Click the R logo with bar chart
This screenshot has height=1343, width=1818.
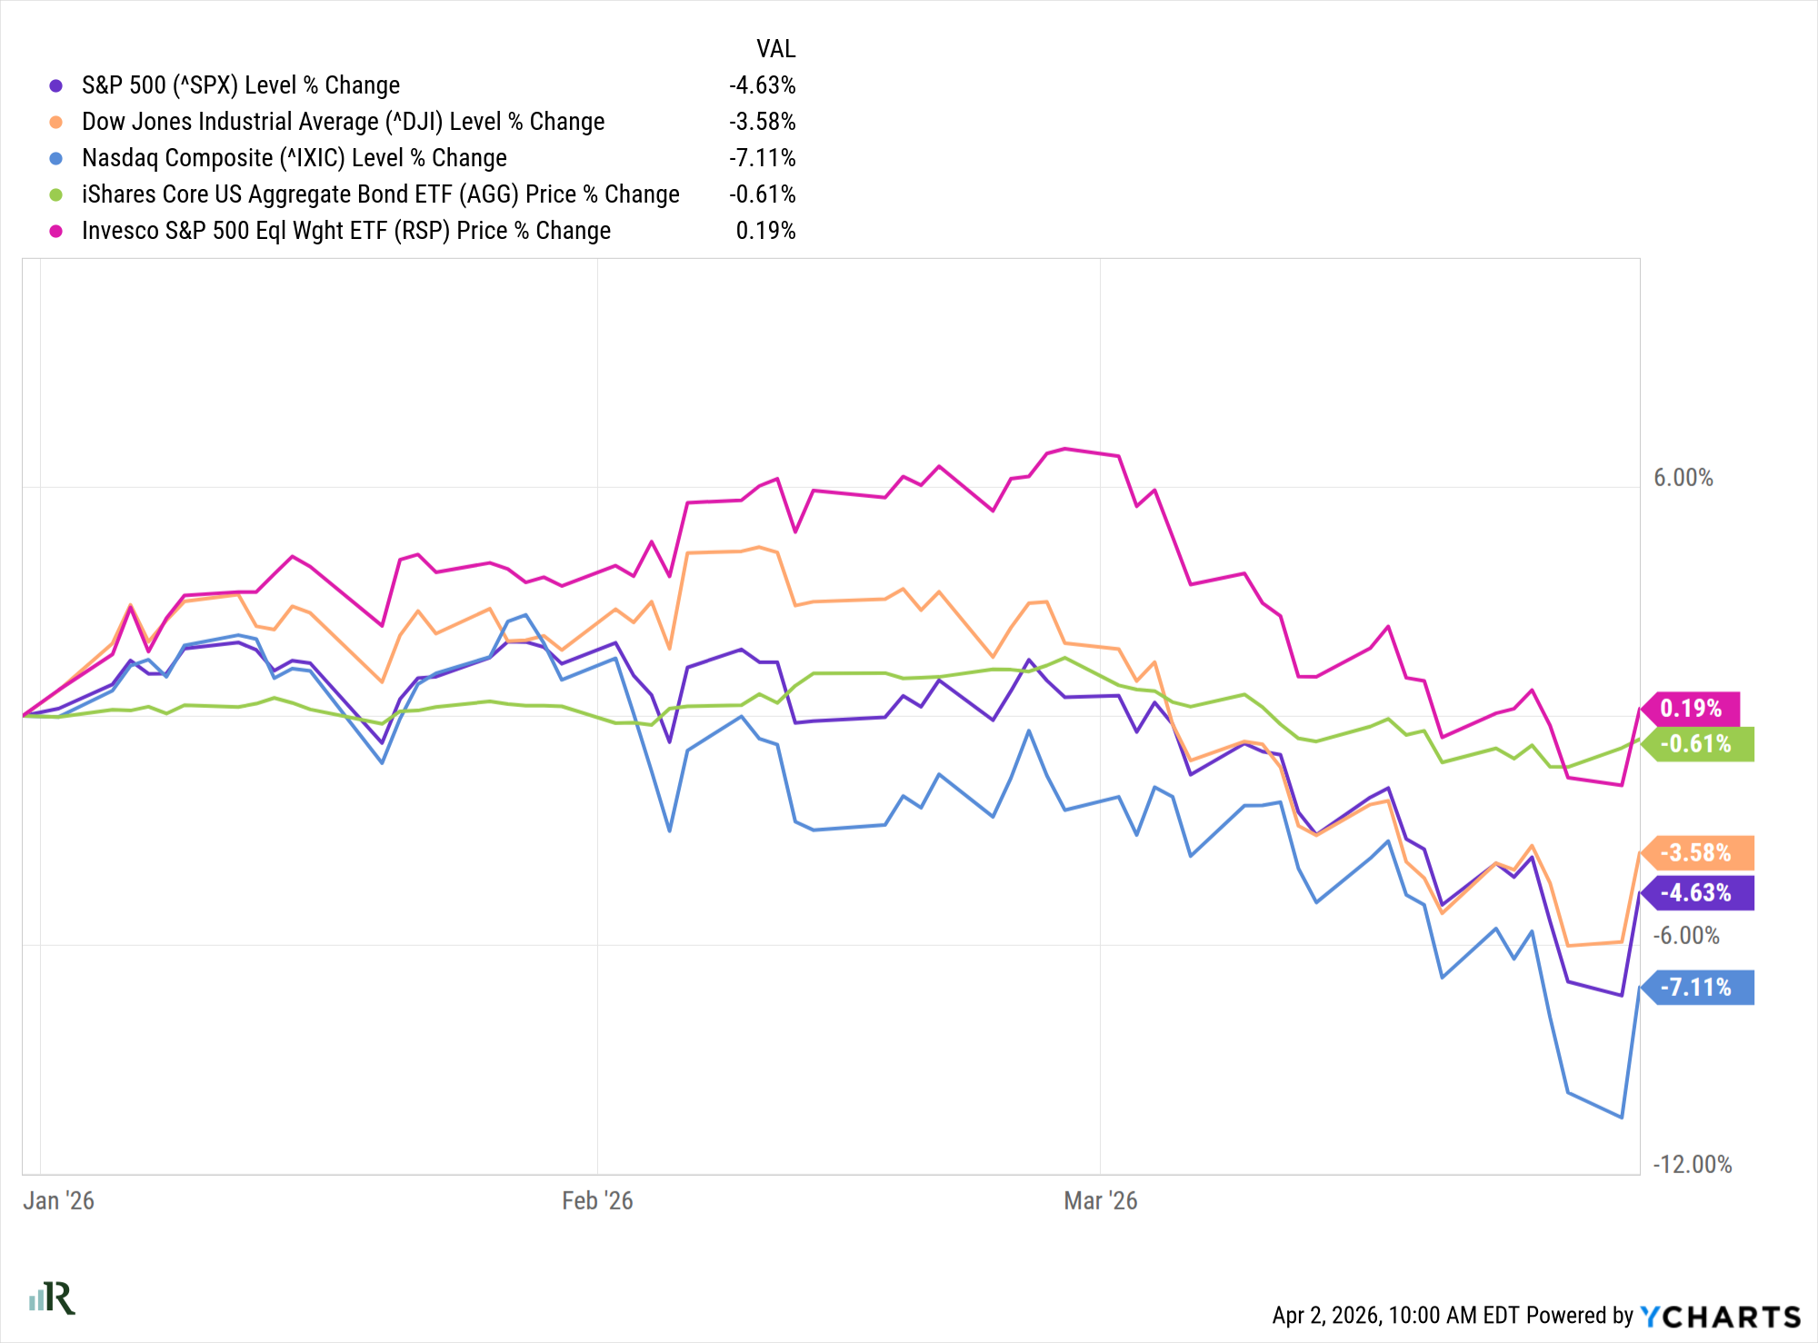point(53,1298)
